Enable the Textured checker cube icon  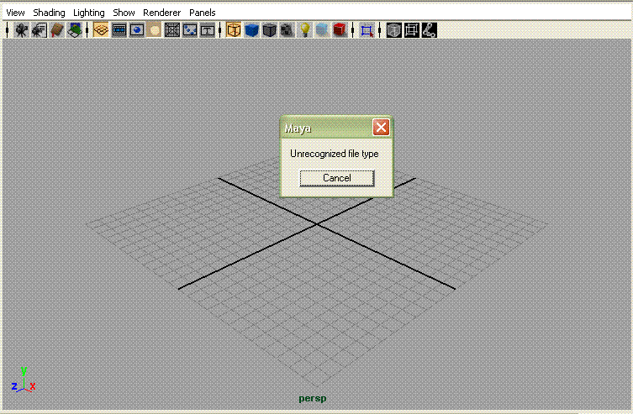coord(287,30)
